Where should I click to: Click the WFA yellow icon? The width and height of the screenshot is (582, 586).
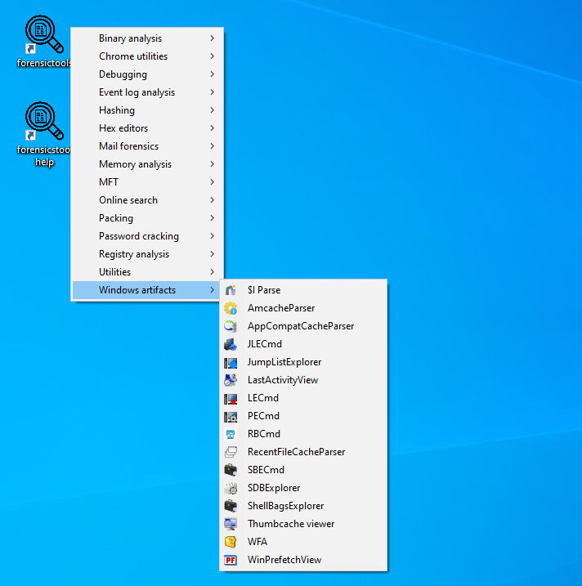(x=231, y=542)
